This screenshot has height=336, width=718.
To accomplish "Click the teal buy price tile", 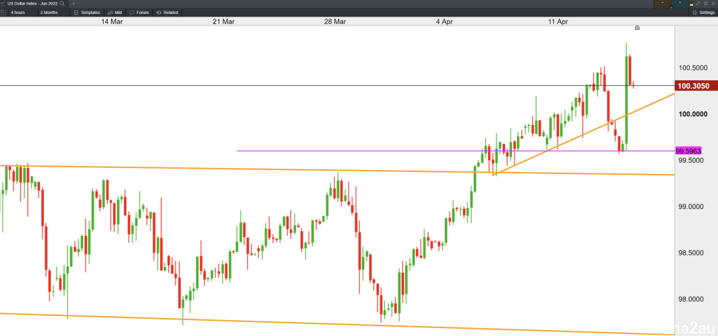I will tap(680, 4).
